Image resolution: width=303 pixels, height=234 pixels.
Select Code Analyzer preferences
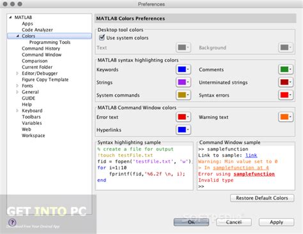(37, 30)
